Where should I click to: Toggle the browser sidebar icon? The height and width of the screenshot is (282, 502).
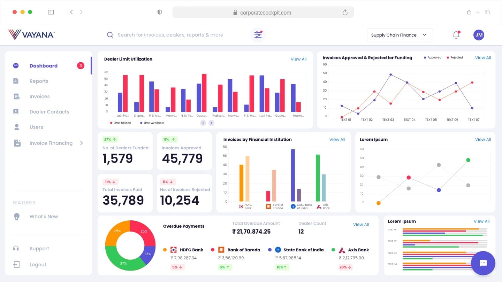(51, 12)
